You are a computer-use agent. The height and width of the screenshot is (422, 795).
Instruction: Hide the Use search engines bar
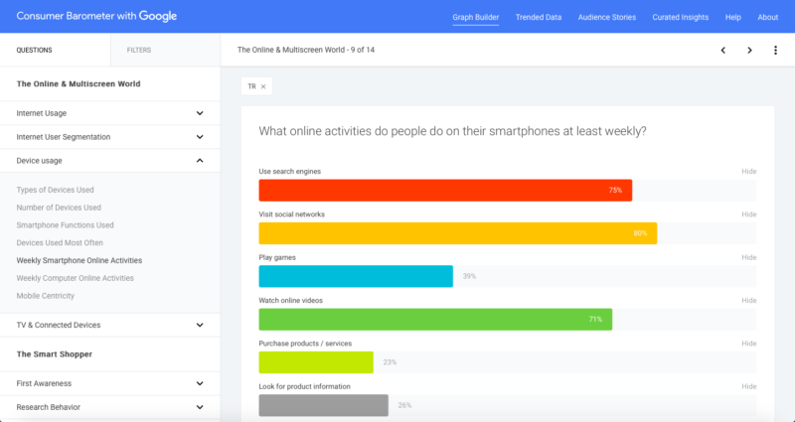[748, 172]
